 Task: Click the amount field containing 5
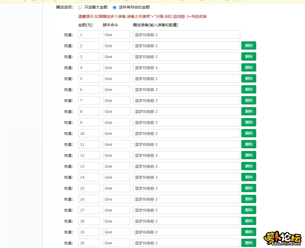tap(89, 79)
